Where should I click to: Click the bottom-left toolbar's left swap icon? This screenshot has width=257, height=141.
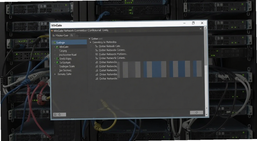point(55,115)
